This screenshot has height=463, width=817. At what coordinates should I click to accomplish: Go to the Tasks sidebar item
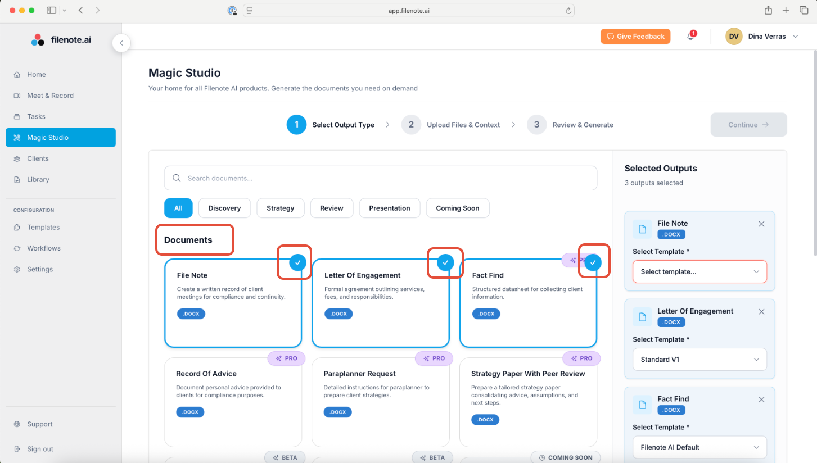pyautogui.click(x=36, y=116)
